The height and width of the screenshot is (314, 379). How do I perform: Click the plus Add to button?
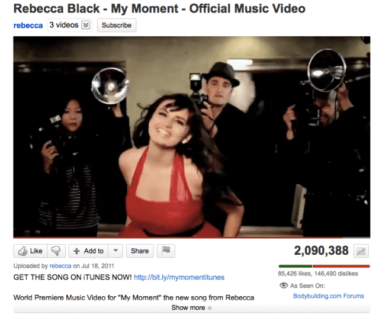point(88,251)
